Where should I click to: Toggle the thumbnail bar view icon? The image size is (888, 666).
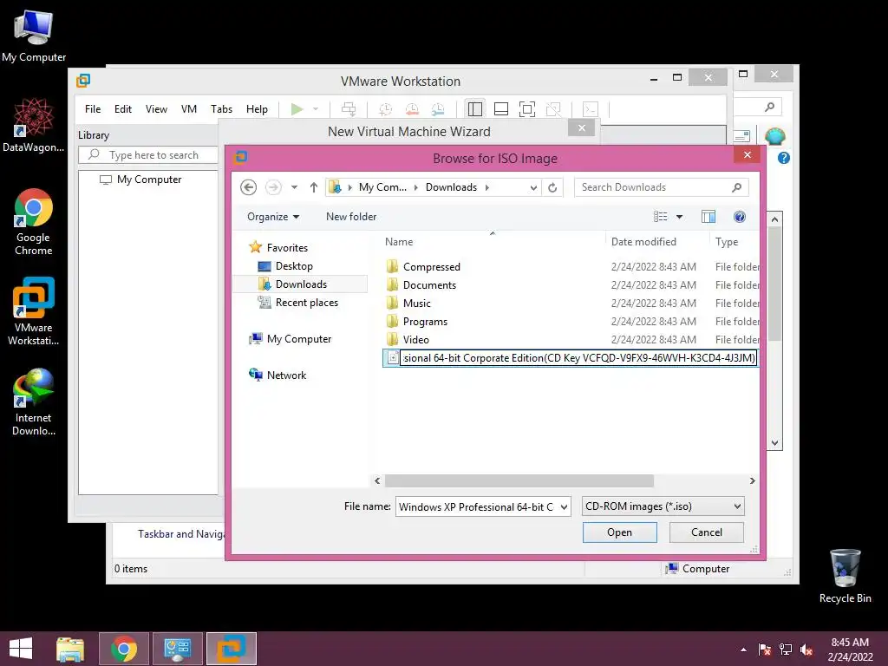[501, 108]
